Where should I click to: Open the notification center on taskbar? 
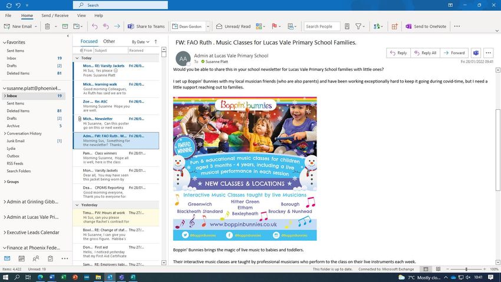[492, 277]
